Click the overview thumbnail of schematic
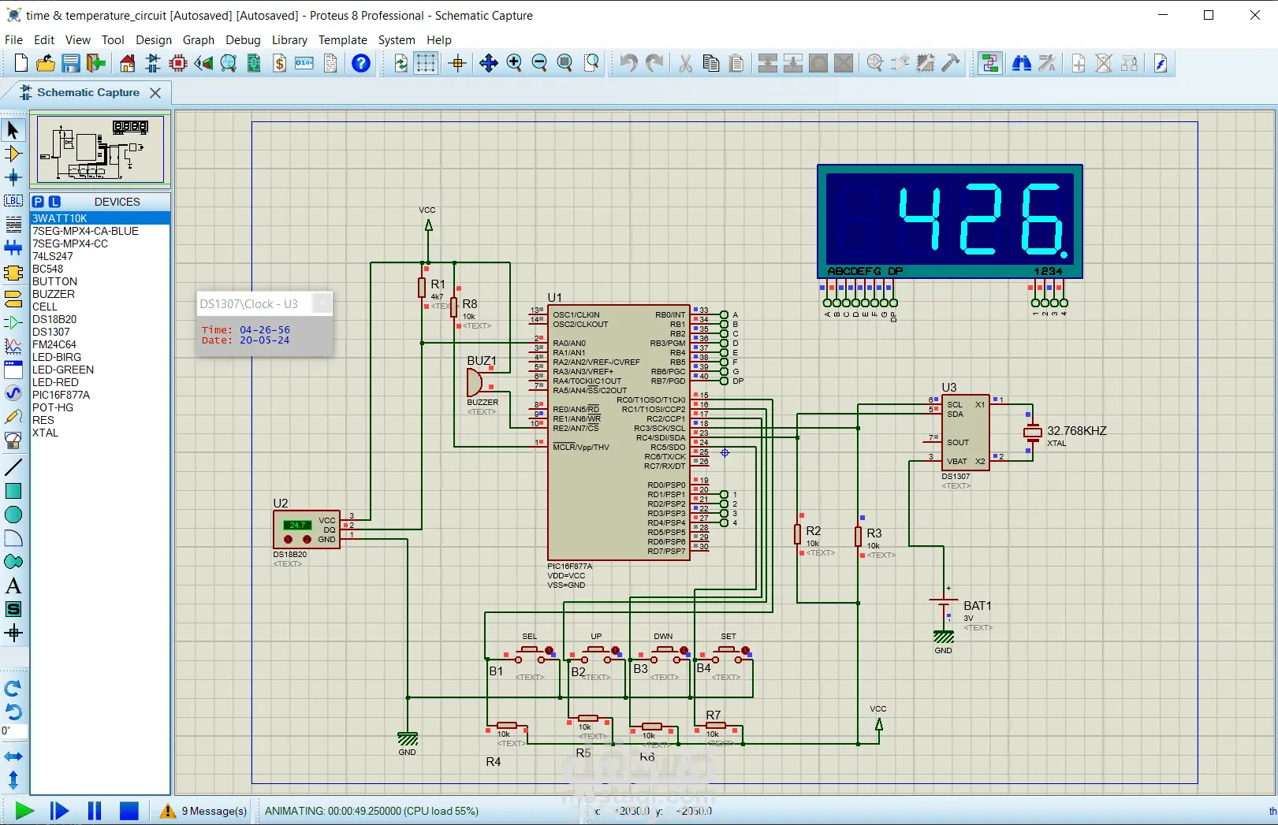 point(101,149)
